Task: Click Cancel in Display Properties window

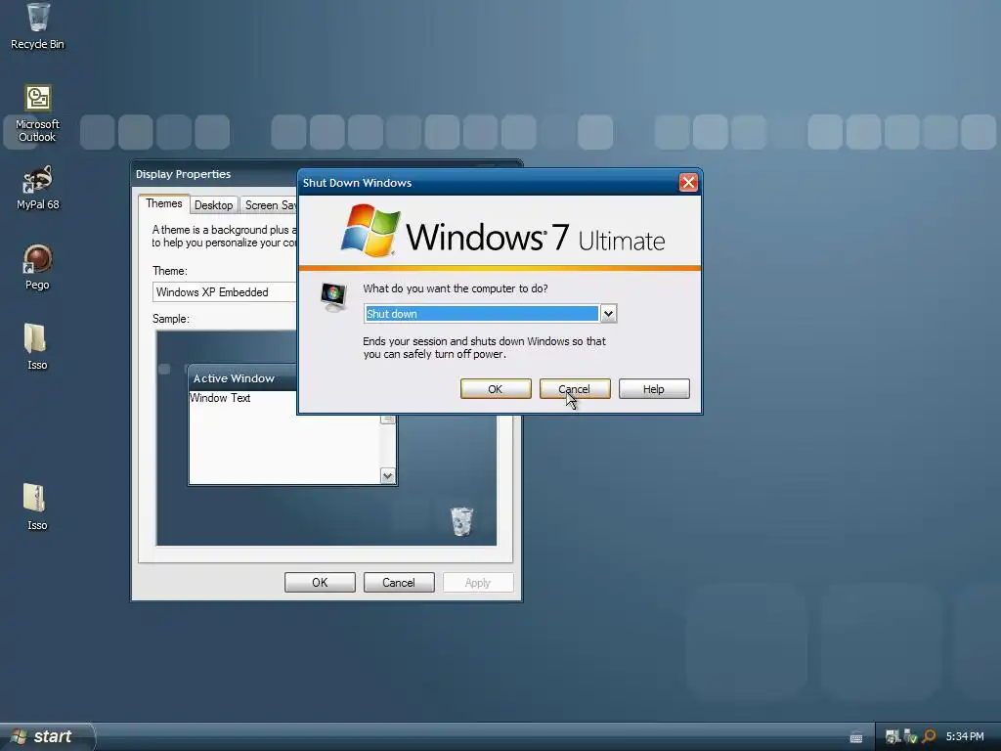Action: [399, 583]
